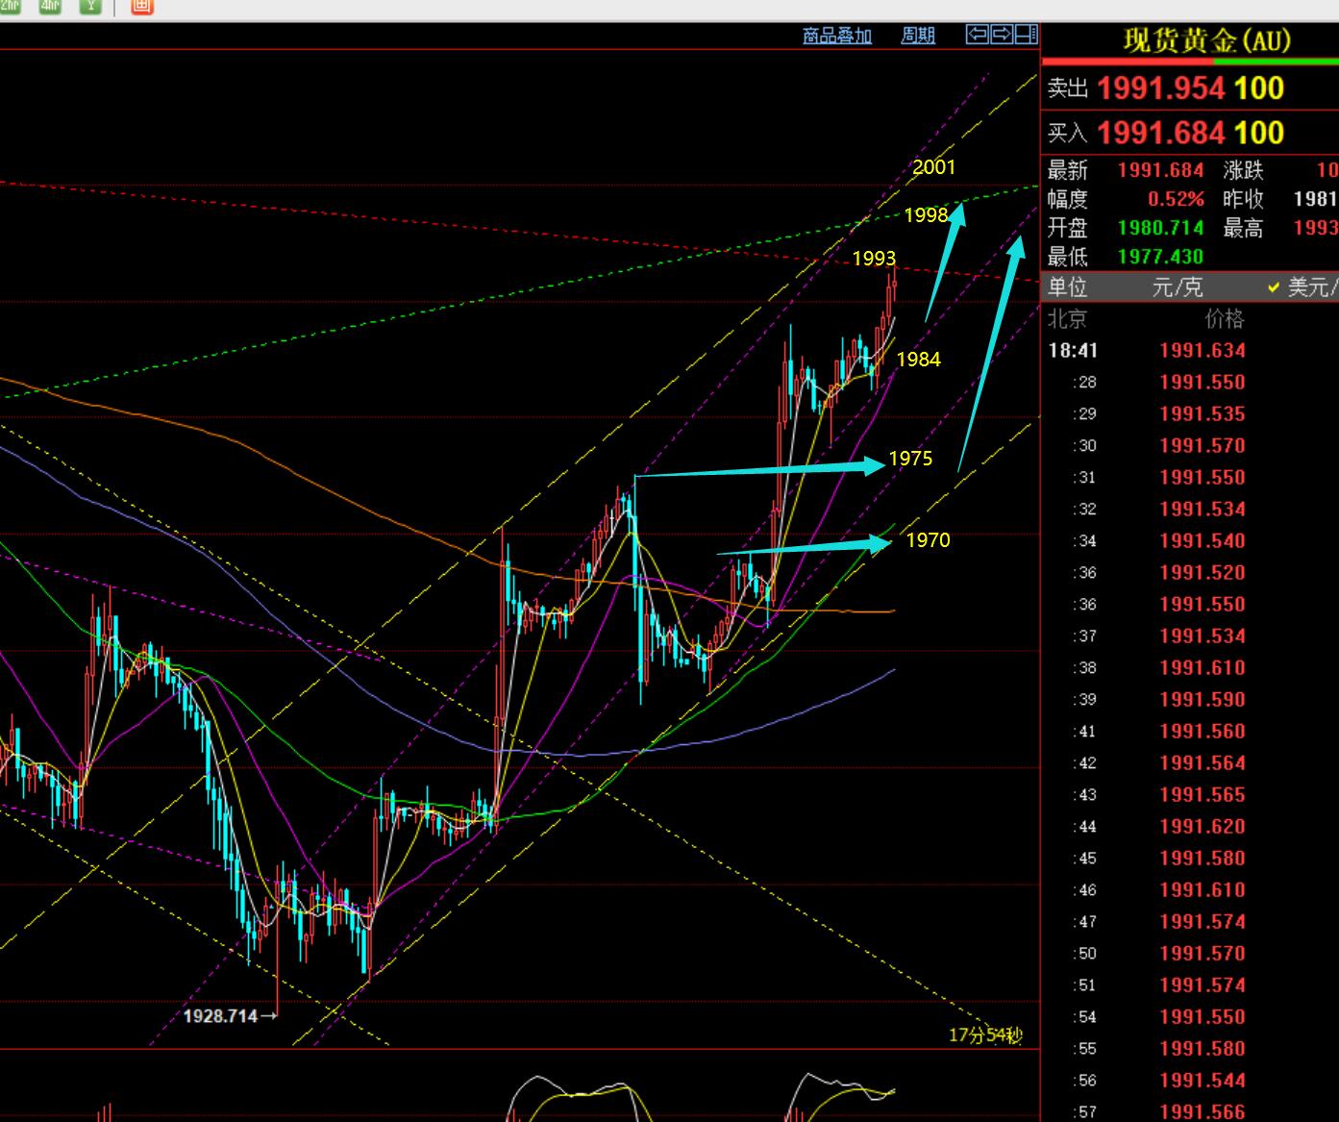Screen dimensions: 1339x1122
Task: Select the checked 美元 unit option
Action: point(1302,287)
